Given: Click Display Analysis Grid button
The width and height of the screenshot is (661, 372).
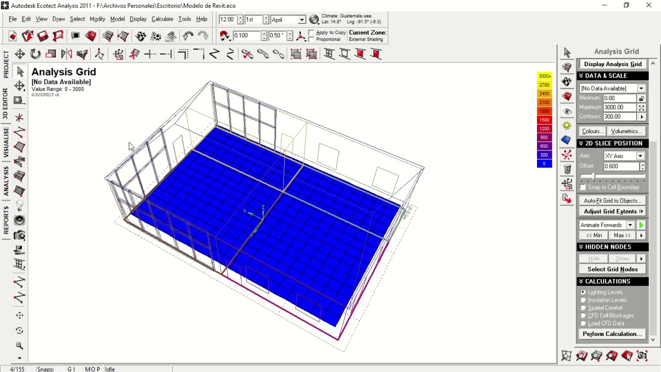Looking at the screenshot, I should coord(613,64).
